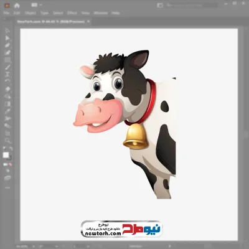Open the Edit menu
249x249 pixels.
pyautogui.click(x=17, y=13)
